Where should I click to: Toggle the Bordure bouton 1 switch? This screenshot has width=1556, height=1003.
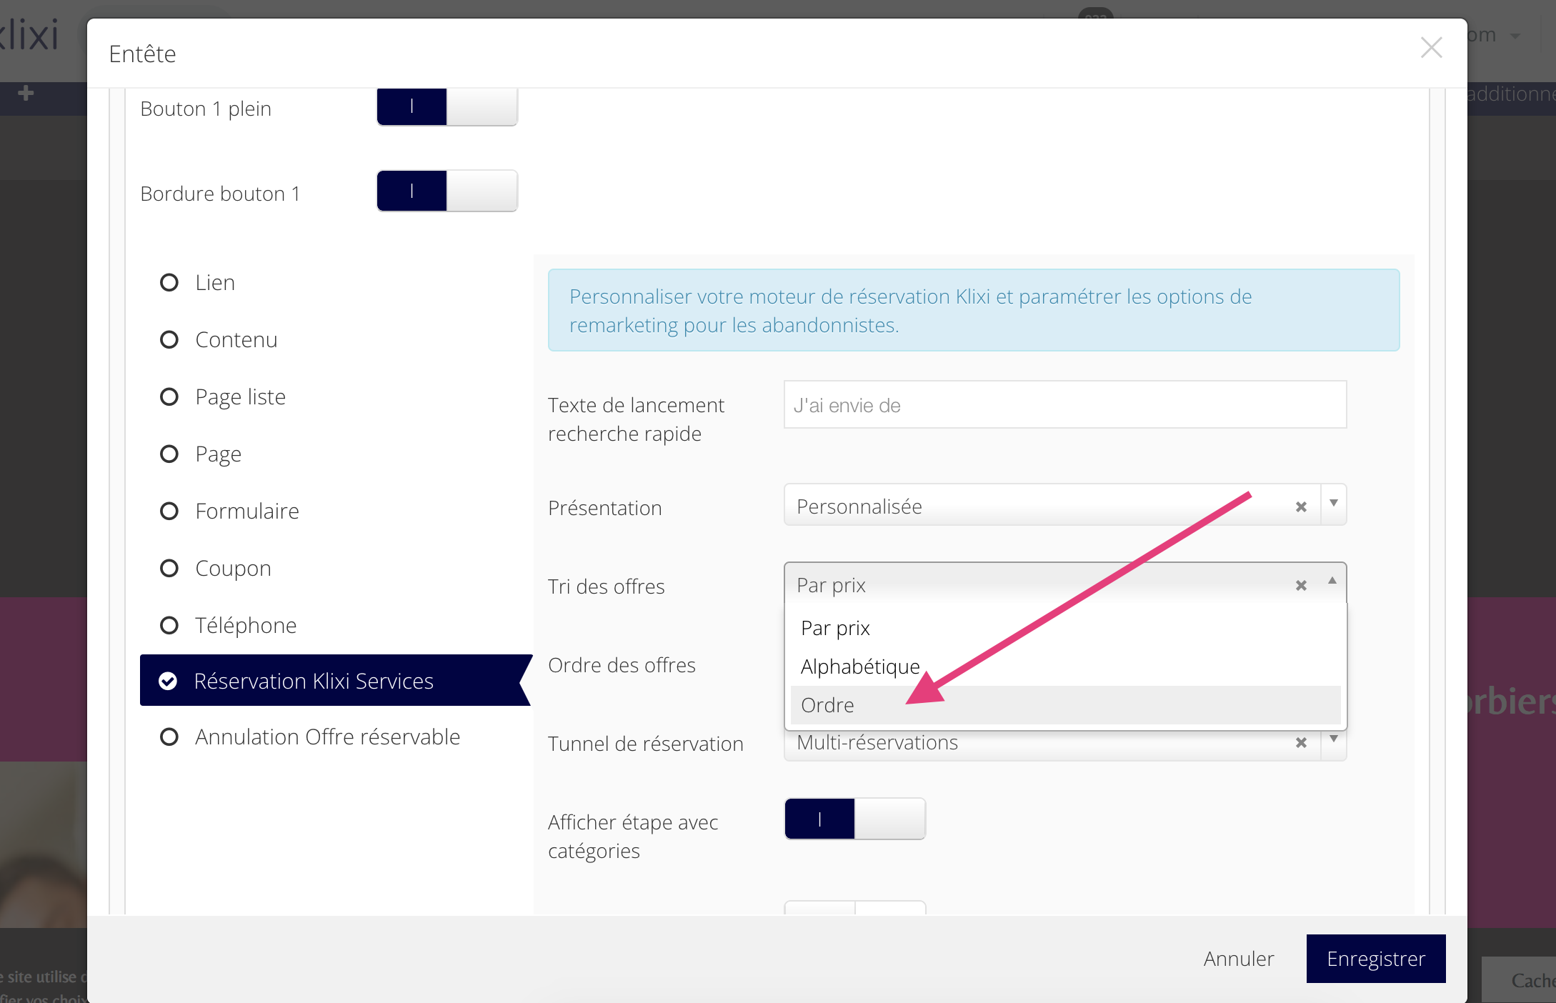coord(447,191)
